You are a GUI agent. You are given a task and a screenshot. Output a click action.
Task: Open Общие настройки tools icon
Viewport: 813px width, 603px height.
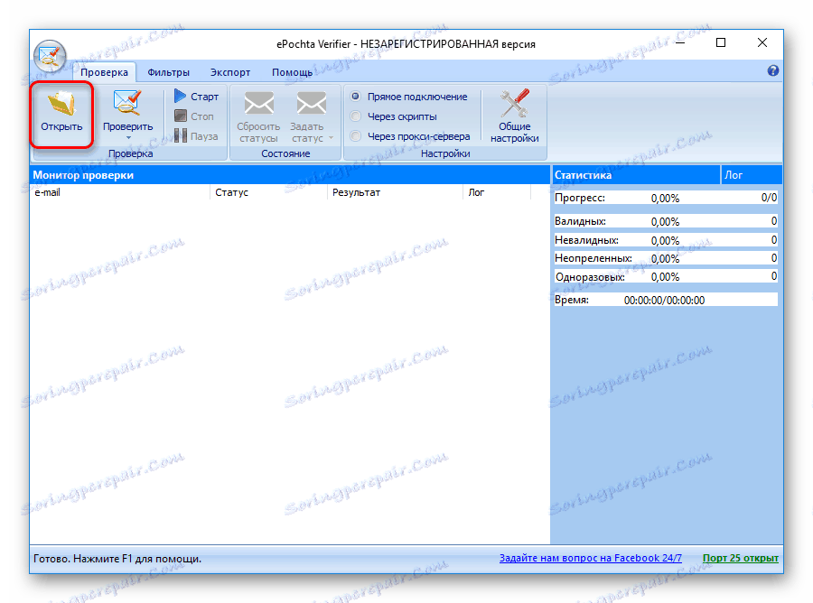point(514,103)
